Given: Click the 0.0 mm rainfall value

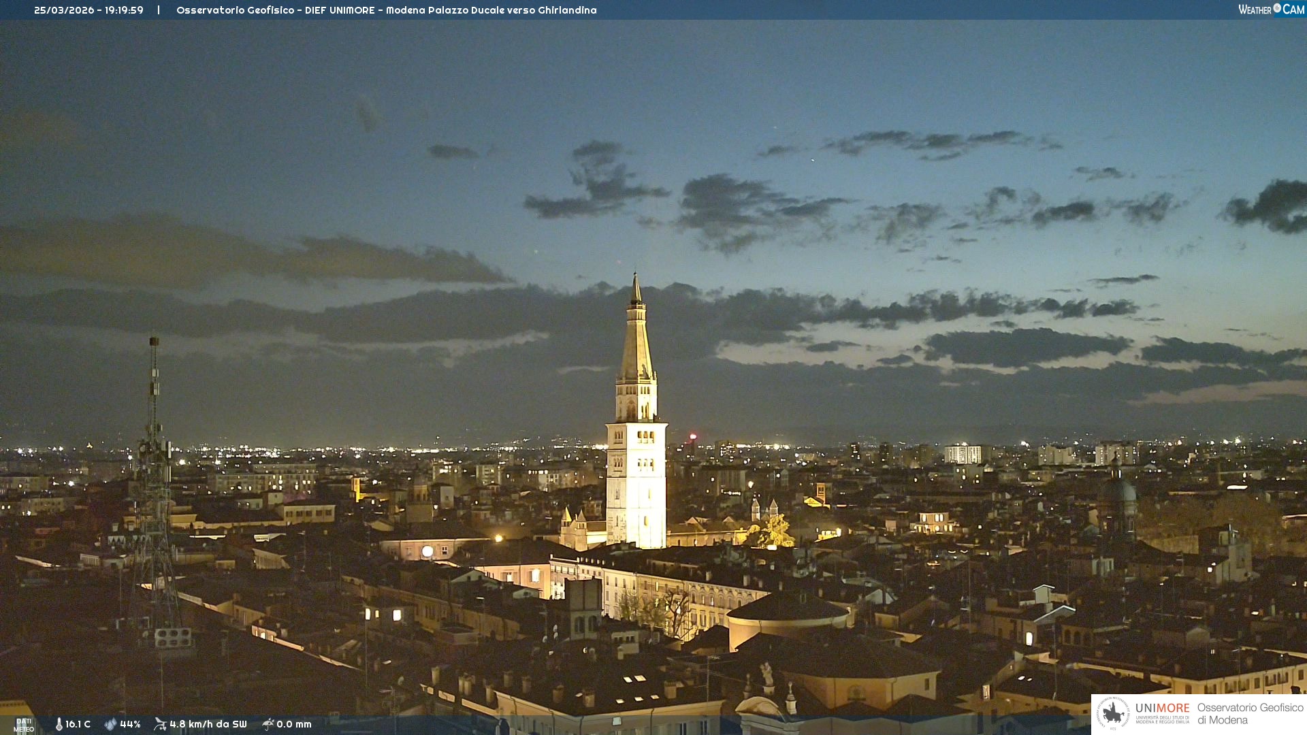Looking at the screenshot, I should tap(294, 724).
